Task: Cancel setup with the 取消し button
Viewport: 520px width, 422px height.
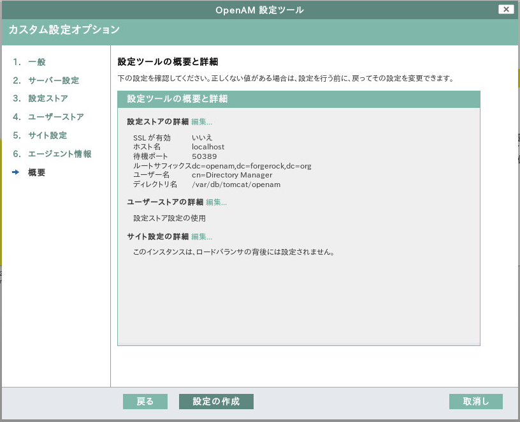Action: click(475, 402)
